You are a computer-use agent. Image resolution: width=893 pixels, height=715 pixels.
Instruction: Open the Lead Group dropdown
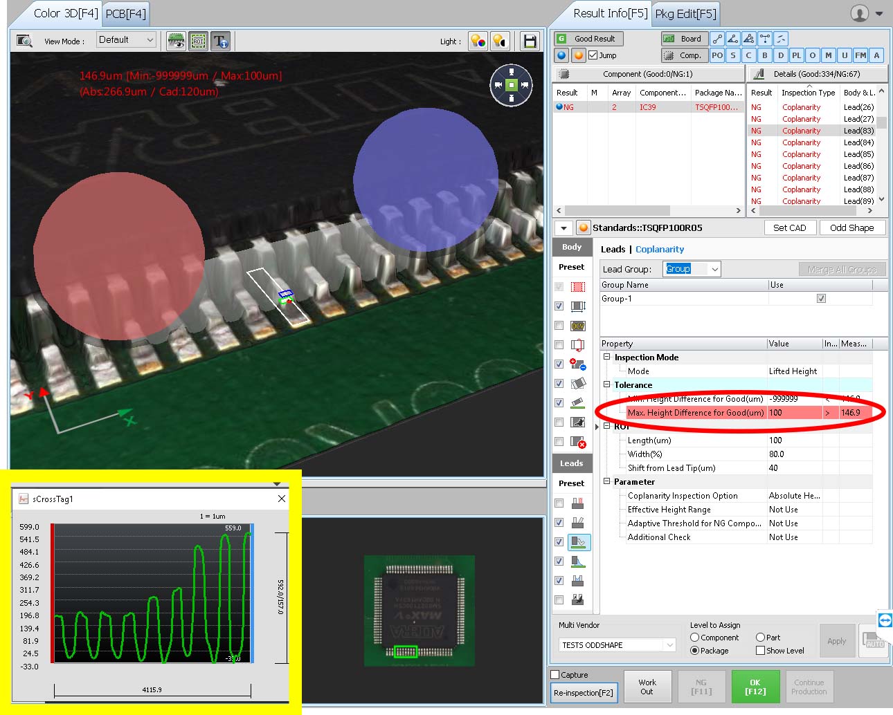coord(692,269)
